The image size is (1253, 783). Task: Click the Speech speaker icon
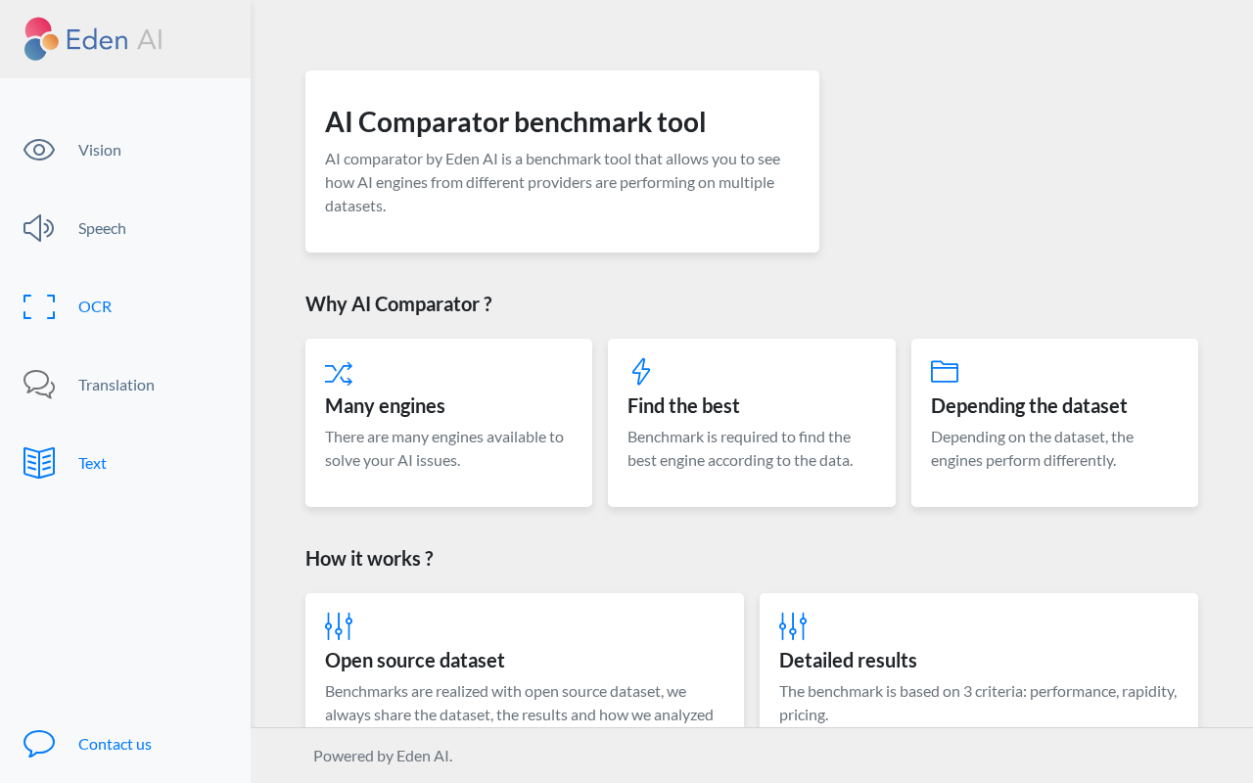coord(39,228)
